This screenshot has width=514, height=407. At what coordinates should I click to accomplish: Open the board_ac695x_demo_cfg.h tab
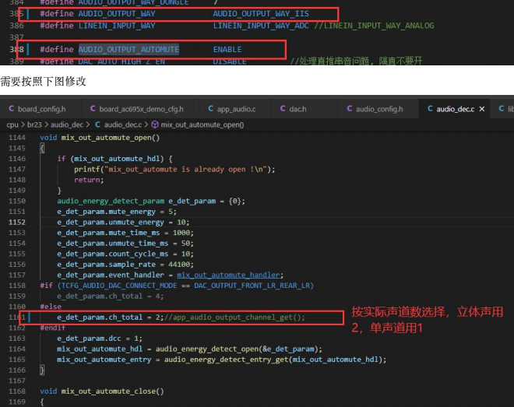[x=137, y=109]
